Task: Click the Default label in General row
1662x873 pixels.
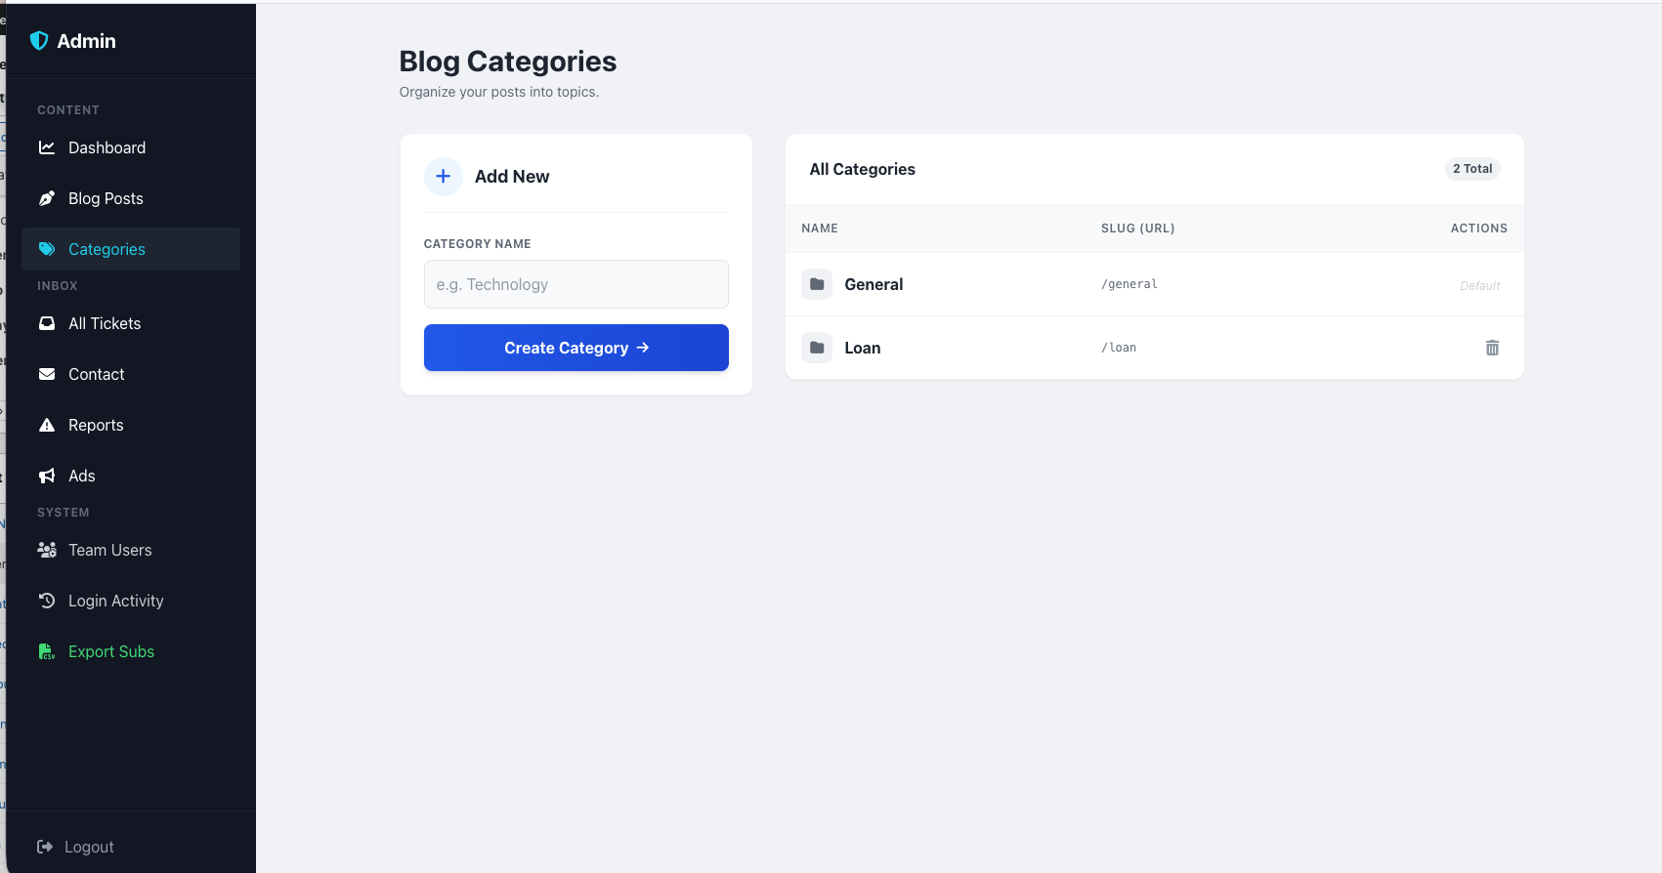Action: (1480, 286)
